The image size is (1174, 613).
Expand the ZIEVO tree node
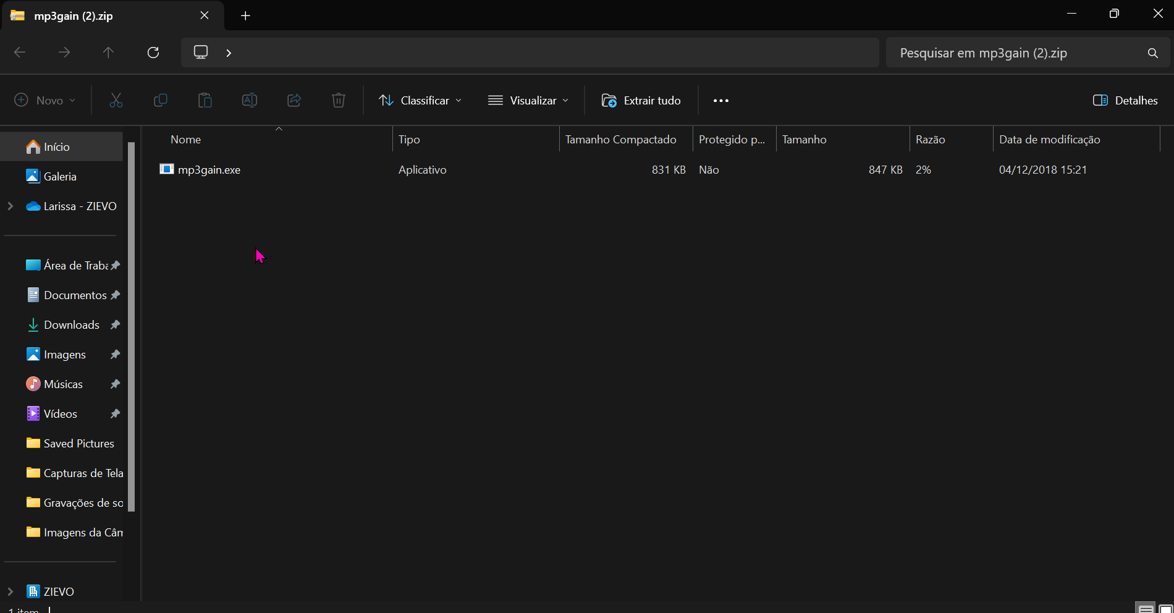click(11, 591)
